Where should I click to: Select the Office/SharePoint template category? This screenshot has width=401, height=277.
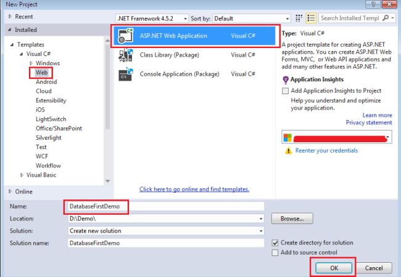(x=59, y=128)
